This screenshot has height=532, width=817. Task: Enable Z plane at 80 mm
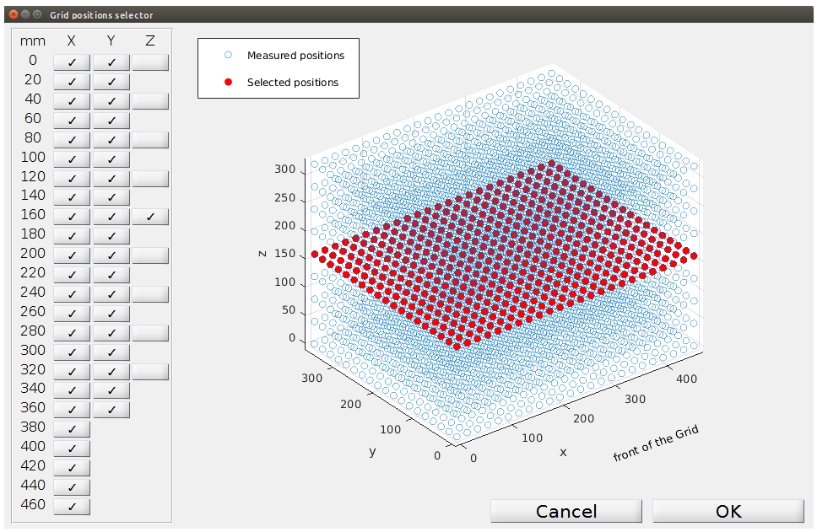[x=150, y=139]
